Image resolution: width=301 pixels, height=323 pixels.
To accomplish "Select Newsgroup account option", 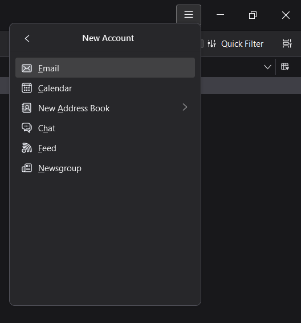I will pyautogui.click(x=105, y=168).
